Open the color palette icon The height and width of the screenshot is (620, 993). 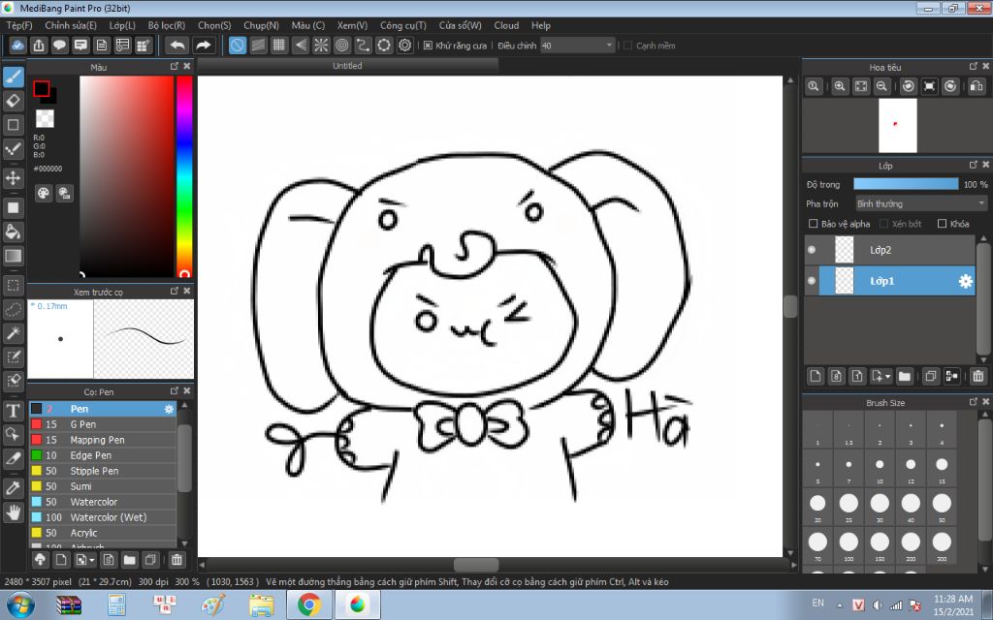[x=43, y=194]
